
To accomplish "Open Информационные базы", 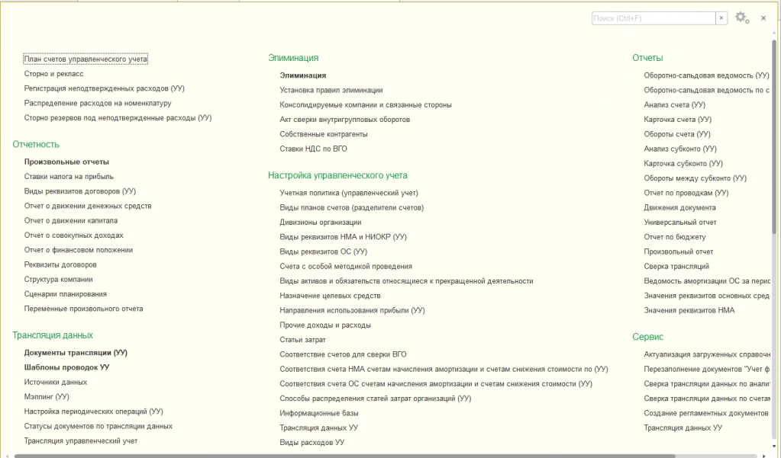I will (319, 413).
